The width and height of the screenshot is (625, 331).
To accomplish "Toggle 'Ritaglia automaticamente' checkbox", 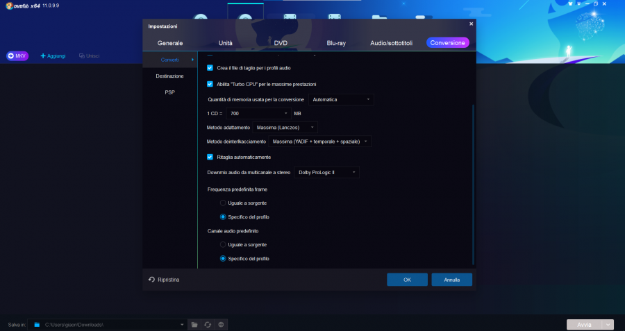I will click(x=210, y=157).
